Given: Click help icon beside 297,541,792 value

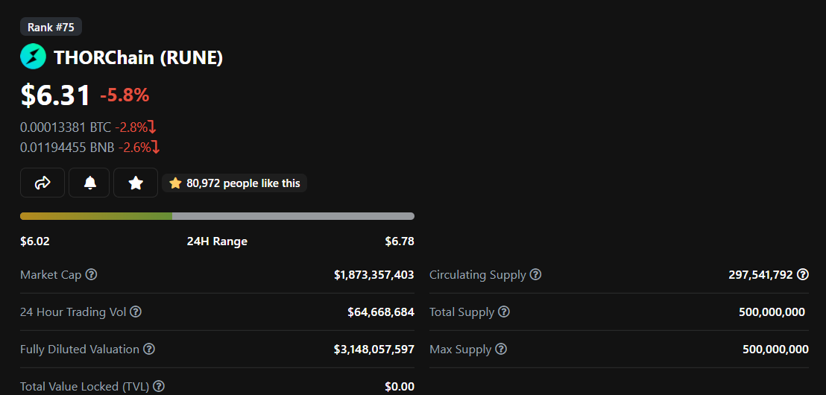Looking at the screenshot, I should [803, 274].
